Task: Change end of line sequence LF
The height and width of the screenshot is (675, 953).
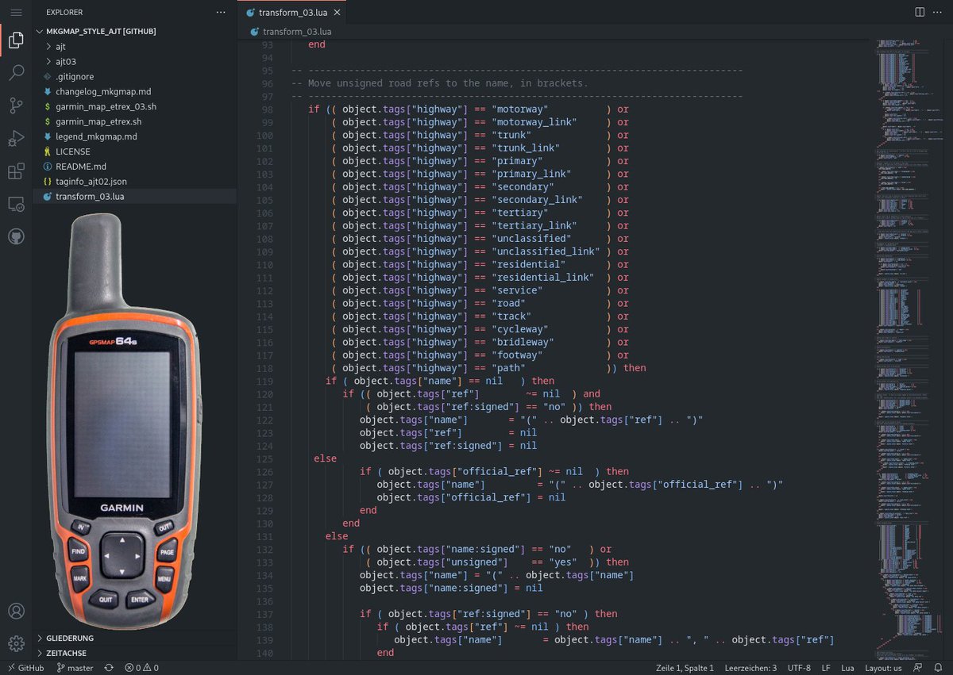Action: 826,668
